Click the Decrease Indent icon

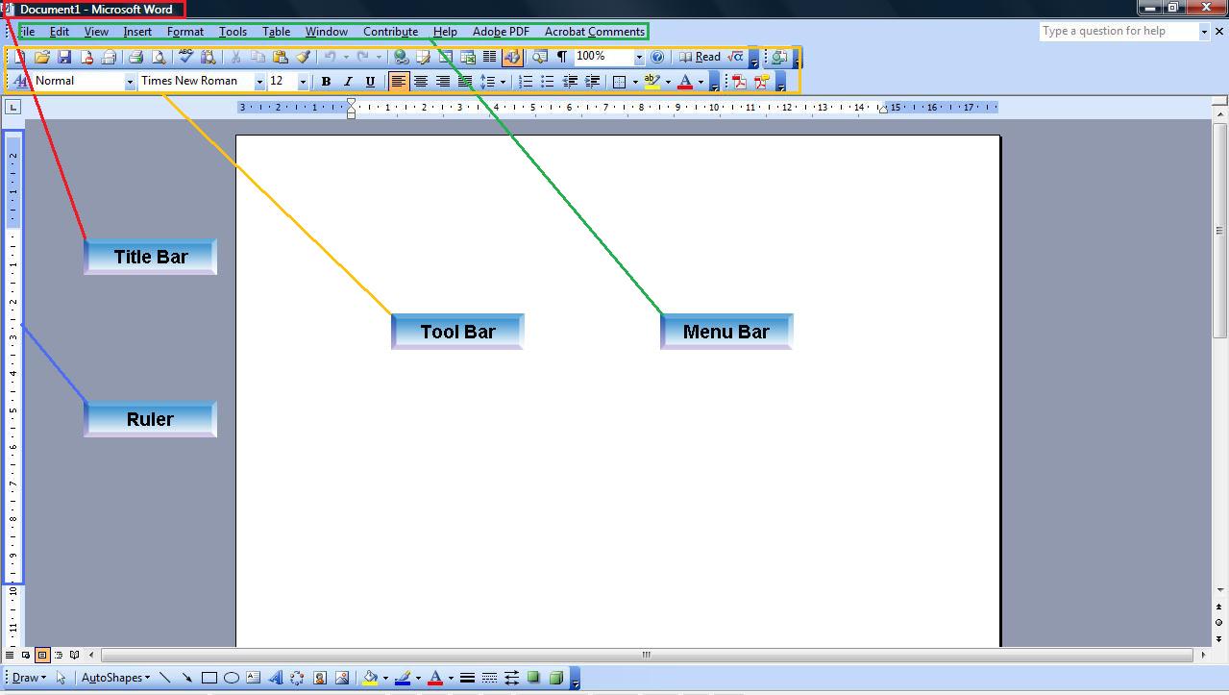[x=570, y=82]
